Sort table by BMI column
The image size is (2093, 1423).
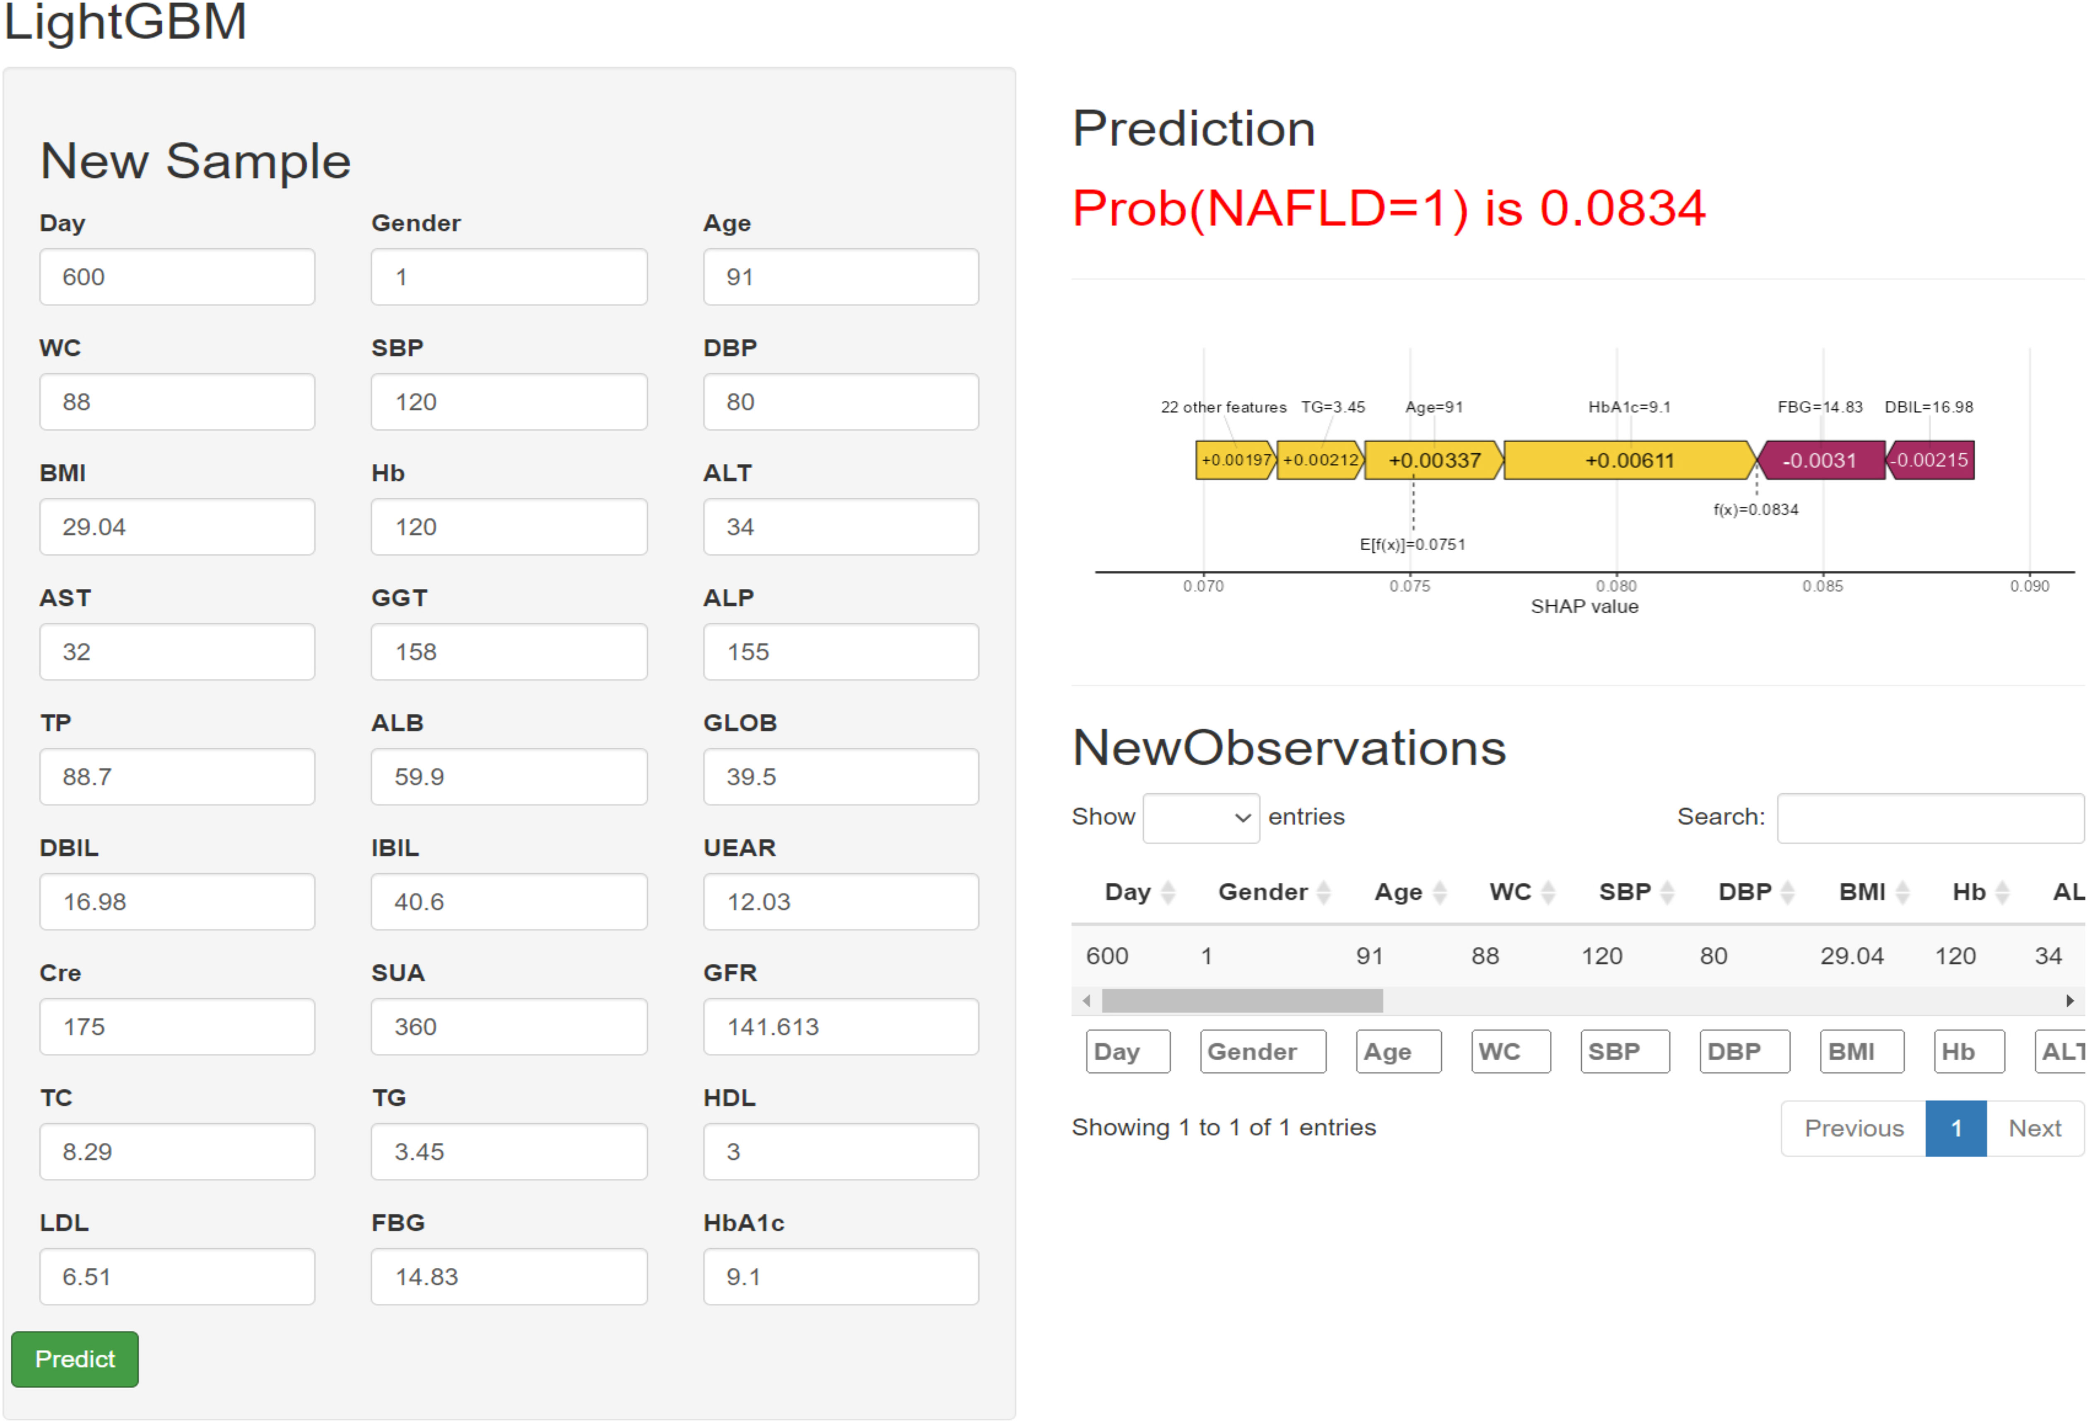tap(1873, 892)
